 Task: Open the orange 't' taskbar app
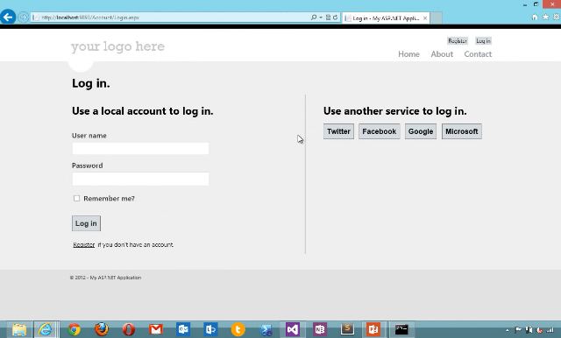pos(238,329)
